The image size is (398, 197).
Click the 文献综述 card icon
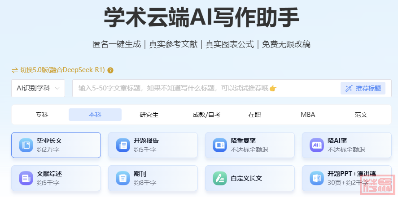(x=26, y=178)
